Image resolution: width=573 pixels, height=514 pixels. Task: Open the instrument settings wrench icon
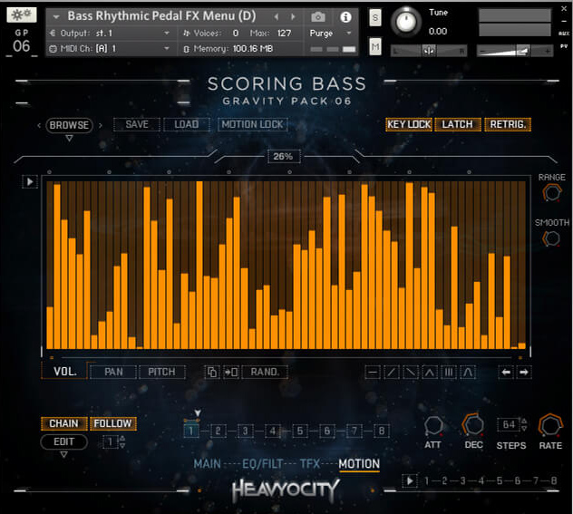(x=22, y=15)
